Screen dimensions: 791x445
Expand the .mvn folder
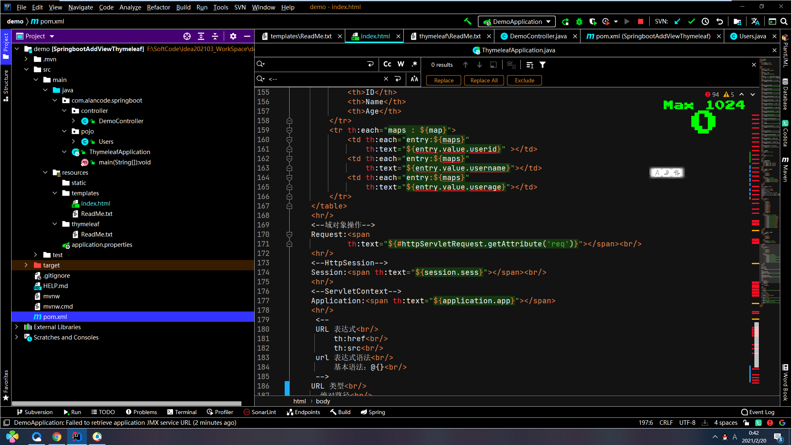(x=26, y=59)
